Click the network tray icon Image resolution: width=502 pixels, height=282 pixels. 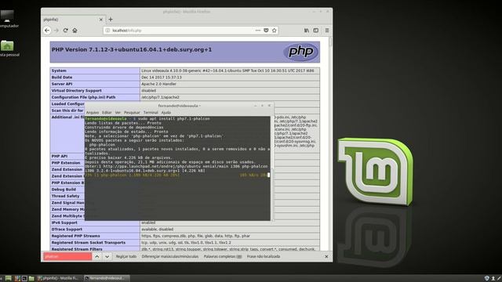point(493,279)
